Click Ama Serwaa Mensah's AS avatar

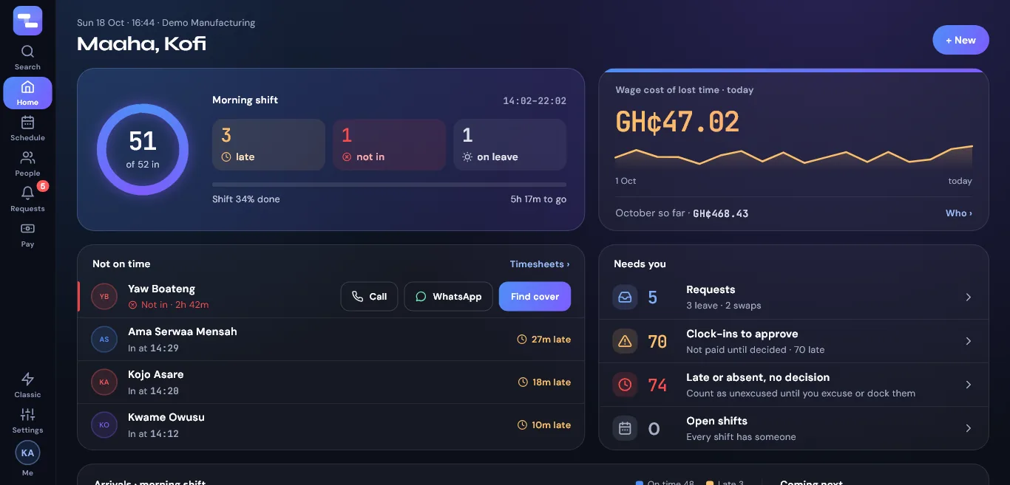coord(104,340)
